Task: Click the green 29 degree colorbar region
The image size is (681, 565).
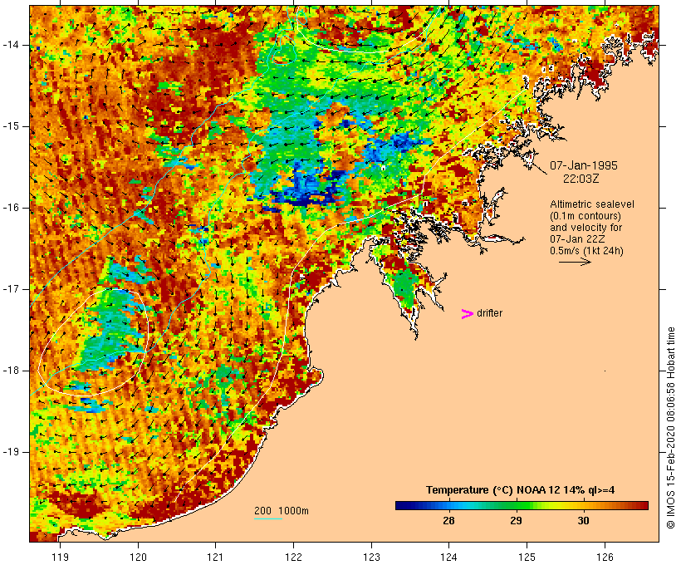Action: [x=516, y=505]
